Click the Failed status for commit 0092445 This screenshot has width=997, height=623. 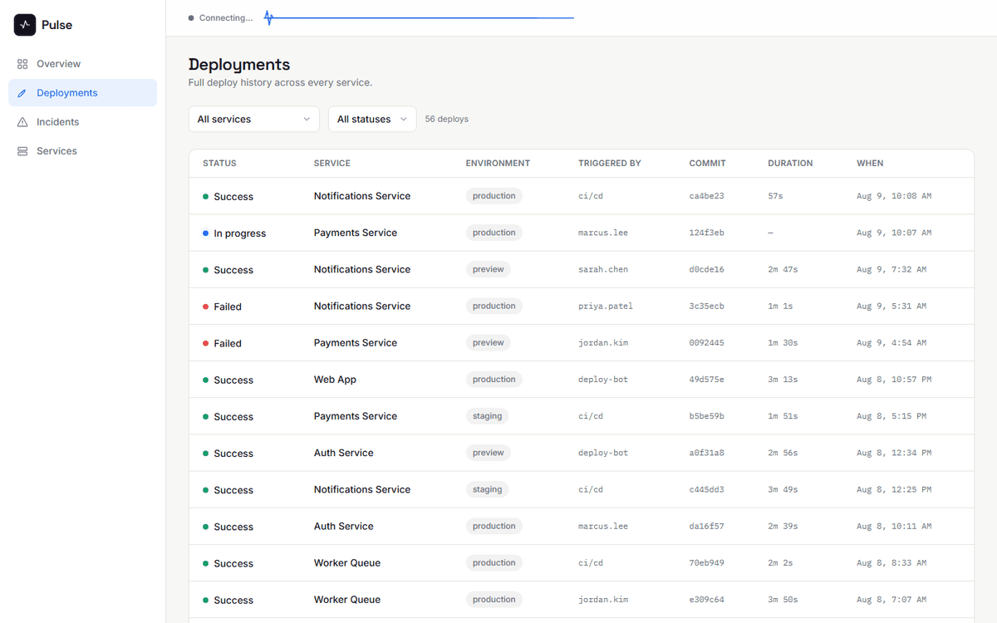coord(222,343)
